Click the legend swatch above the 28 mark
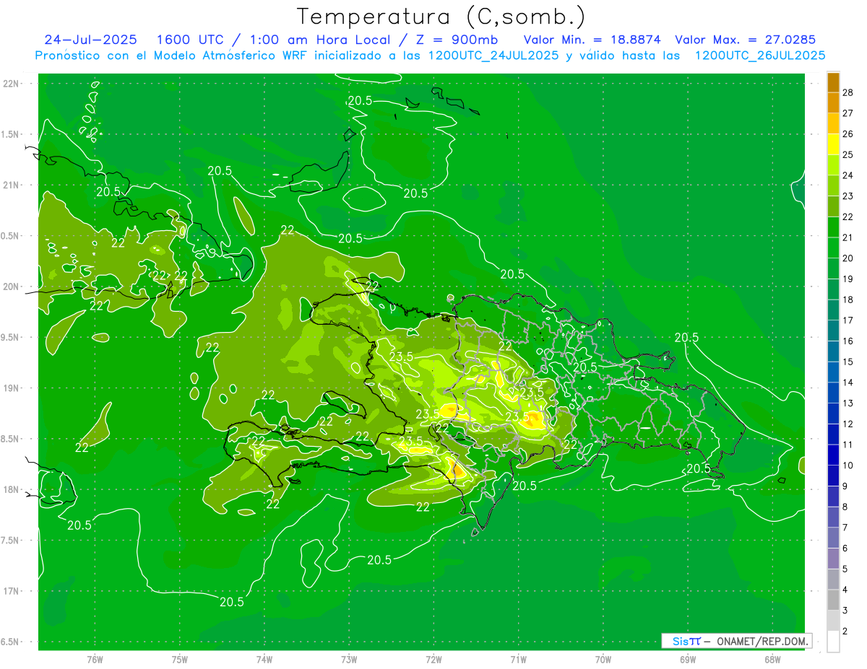The width and height of the screenshot is (867, 669). click(833, 82)
